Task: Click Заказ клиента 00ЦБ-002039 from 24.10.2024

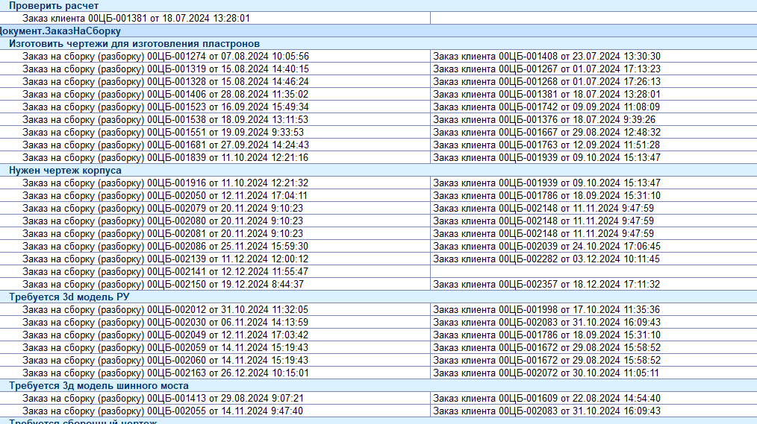Action: [x=546, y=246]
